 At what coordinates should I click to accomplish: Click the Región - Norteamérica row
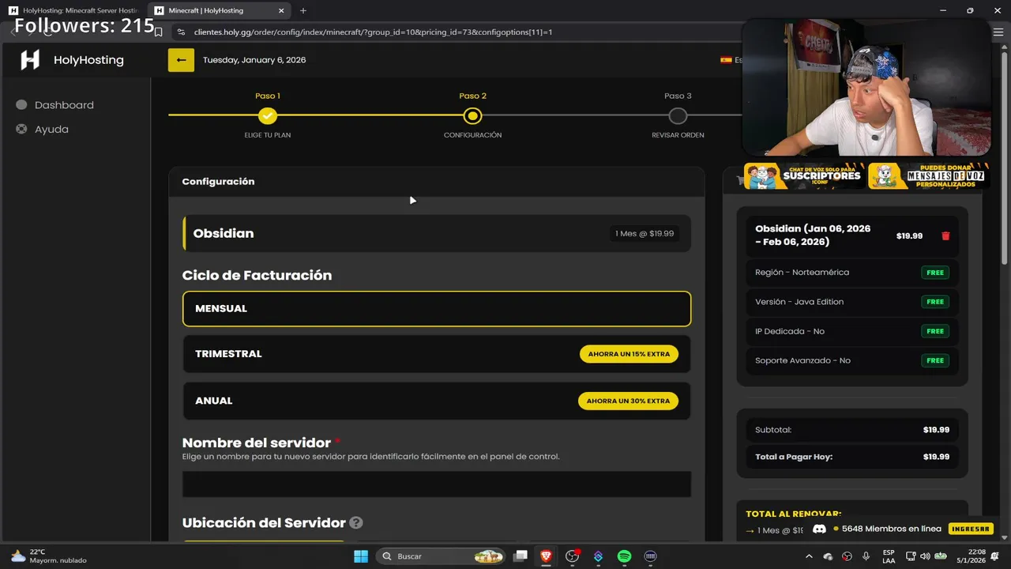click(852, 273)
